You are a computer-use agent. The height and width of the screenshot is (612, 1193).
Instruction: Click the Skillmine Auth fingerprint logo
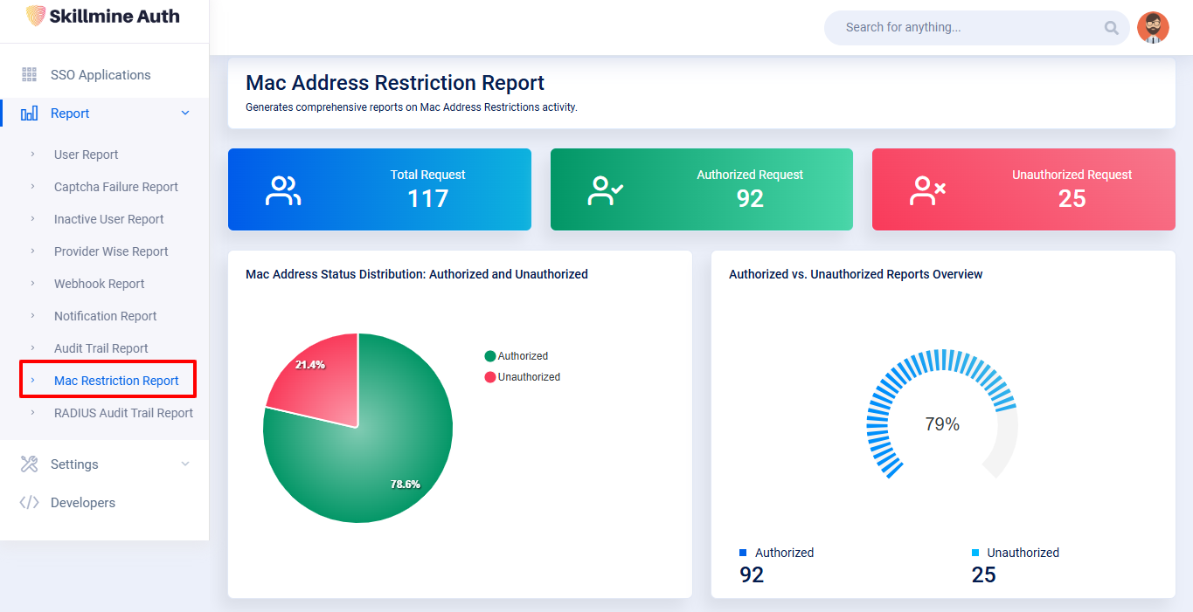click(36, 16)
